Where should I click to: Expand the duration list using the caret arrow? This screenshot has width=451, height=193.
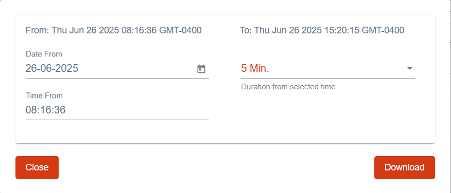pos(410,68)
